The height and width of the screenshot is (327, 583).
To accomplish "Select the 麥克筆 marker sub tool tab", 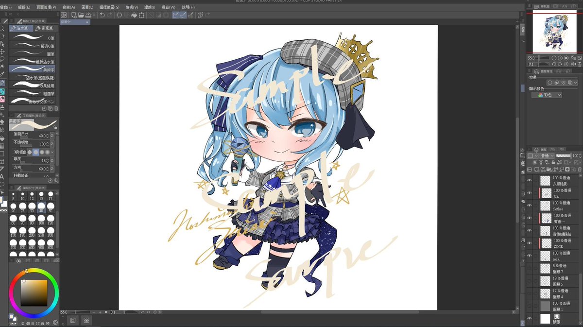I will 46,29.
